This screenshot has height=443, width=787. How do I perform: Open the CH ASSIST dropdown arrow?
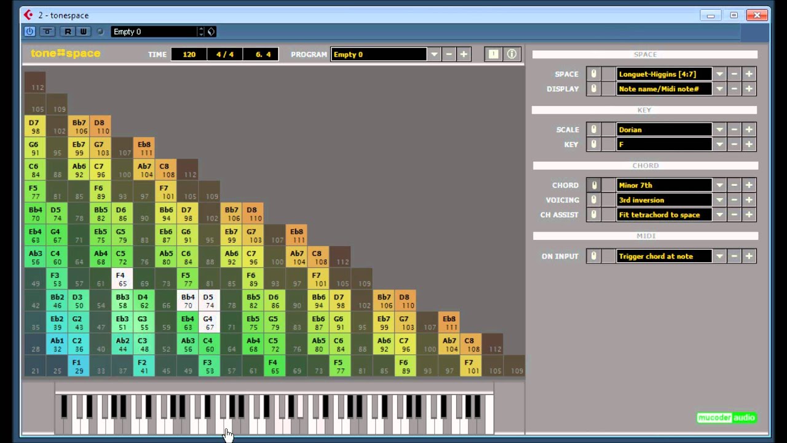(x=719, y=215)
